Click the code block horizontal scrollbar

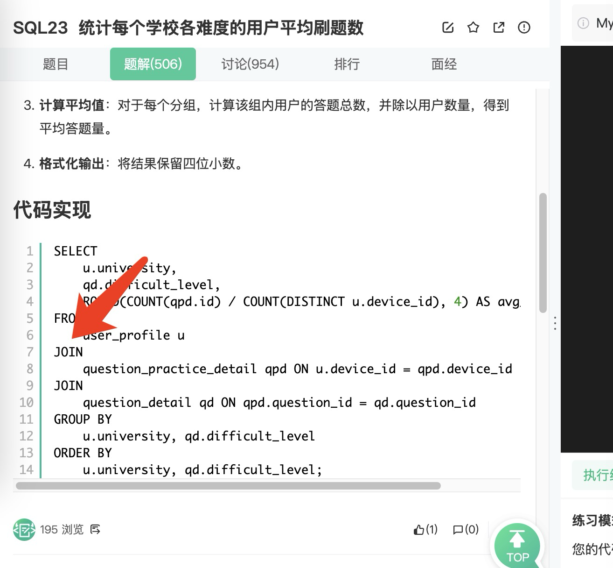point(228,486)
